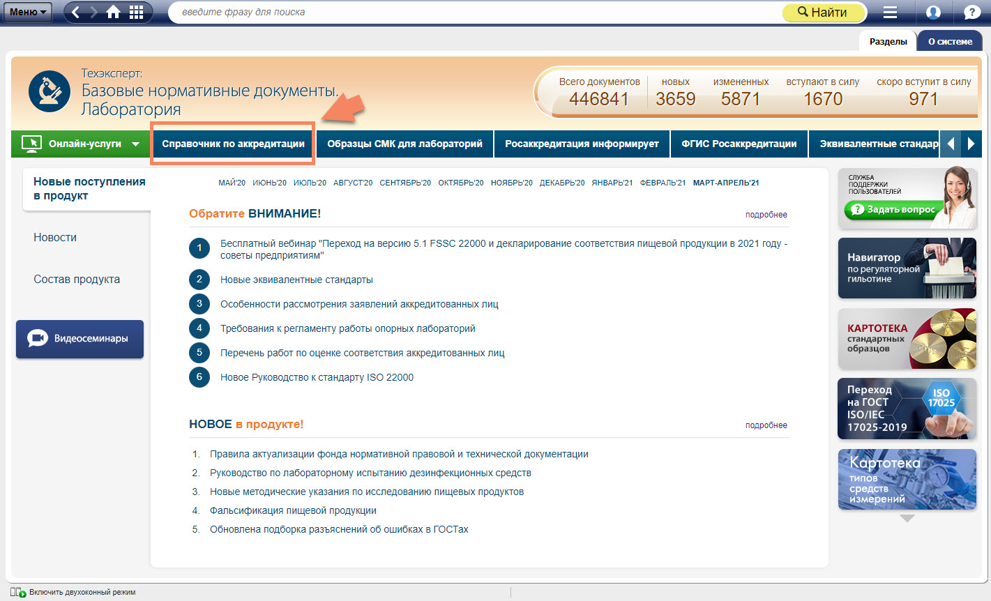Open the help question mark icon
Image resolution: width=991 pixels, height=601 pixels.
click(x=971, y=12)
